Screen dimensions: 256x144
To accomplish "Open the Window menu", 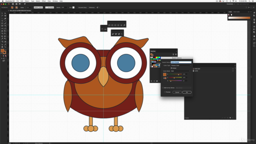I will pos(55,1).
